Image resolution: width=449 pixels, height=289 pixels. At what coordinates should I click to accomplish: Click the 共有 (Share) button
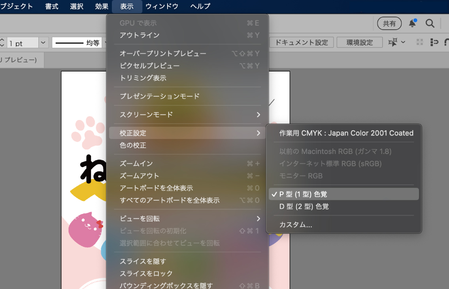(x=389, y=24)
